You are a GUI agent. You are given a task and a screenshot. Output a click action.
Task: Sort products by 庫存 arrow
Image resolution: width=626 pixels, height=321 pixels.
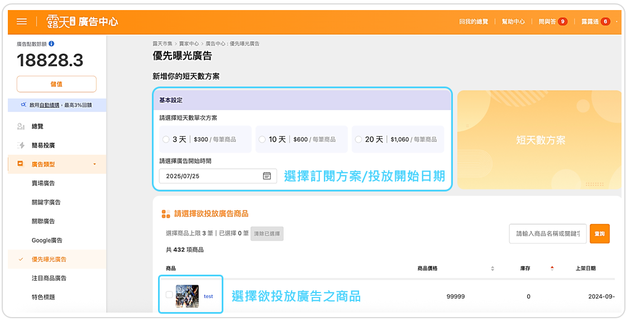[x=552, y=269]
